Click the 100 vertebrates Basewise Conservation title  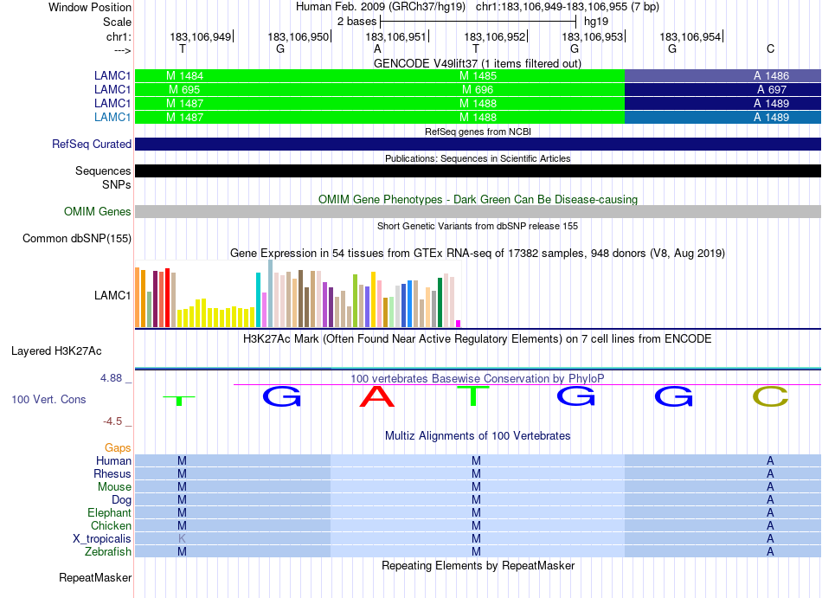point(477,378)
